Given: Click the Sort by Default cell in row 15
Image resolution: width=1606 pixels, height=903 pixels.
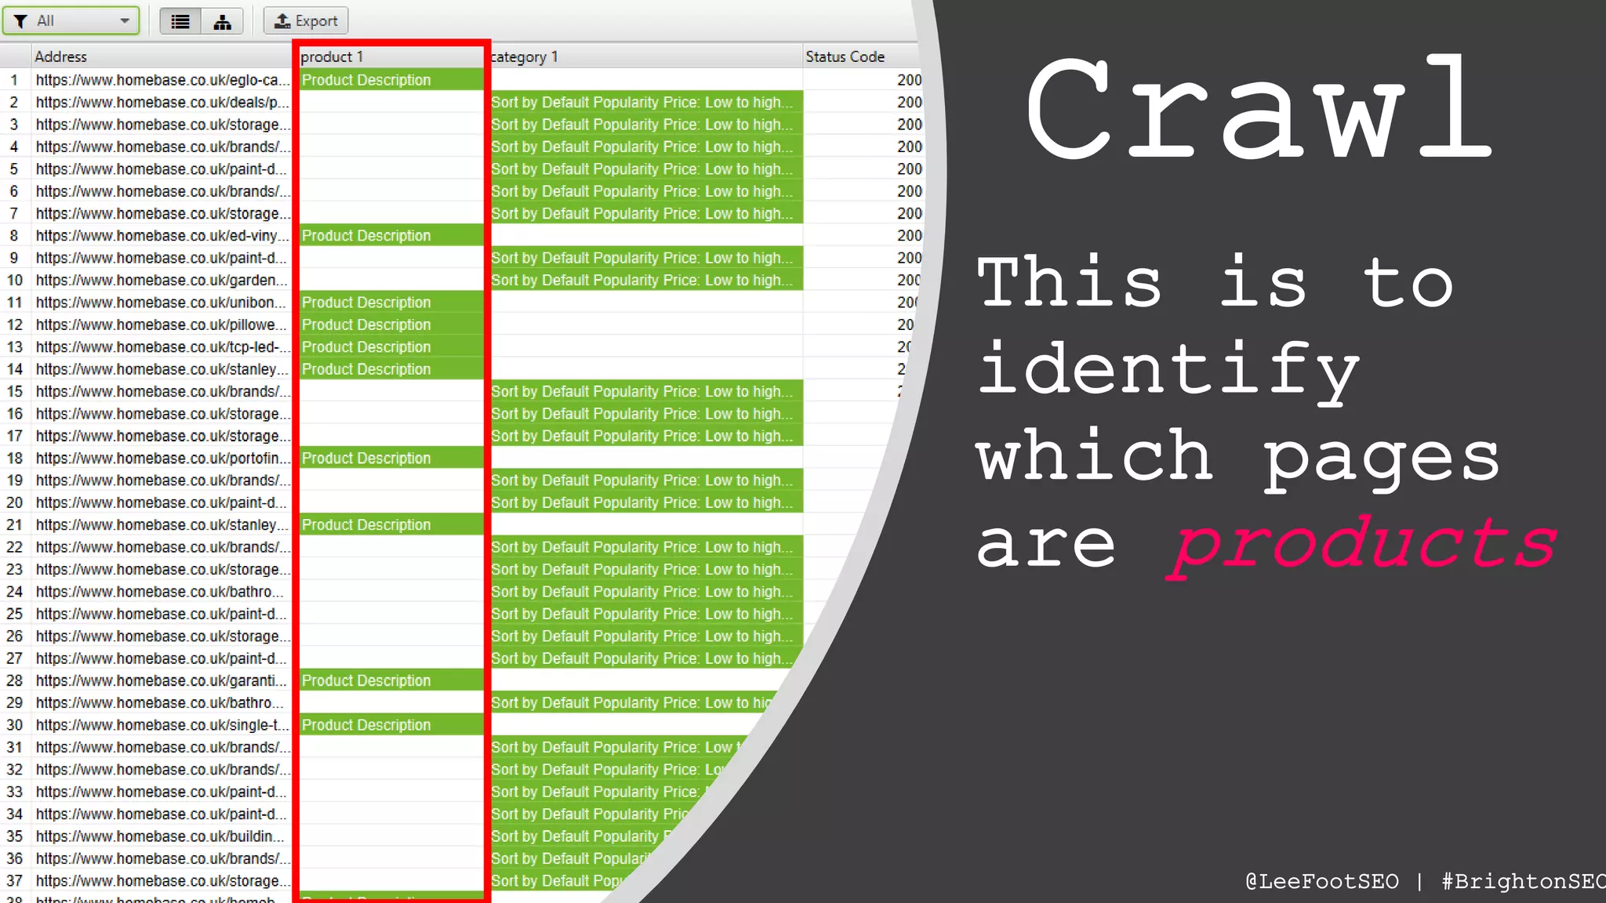Looking at the screenshot, I should (x=646, y=391).
